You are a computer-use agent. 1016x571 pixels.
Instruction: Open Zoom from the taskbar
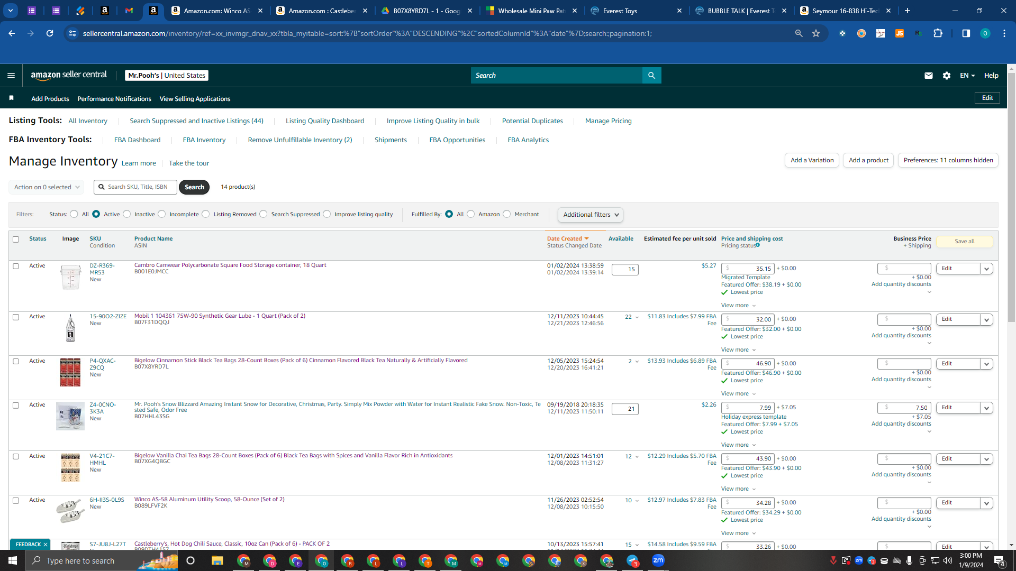(658, 560)
